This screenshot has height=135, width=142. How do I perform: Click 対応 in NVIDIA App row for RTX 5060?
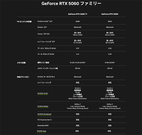click(109, 131)
